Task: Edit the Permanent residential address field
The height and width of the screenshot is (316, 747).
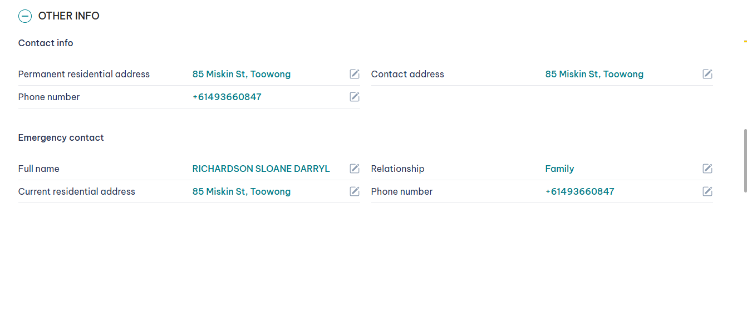Action: click(355, 74)
